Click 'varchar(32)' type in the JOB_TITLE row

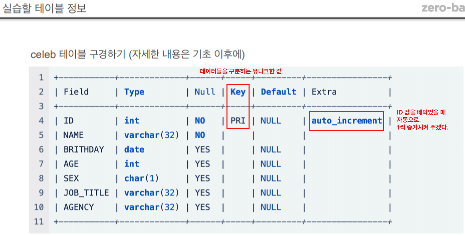[152, 193]
